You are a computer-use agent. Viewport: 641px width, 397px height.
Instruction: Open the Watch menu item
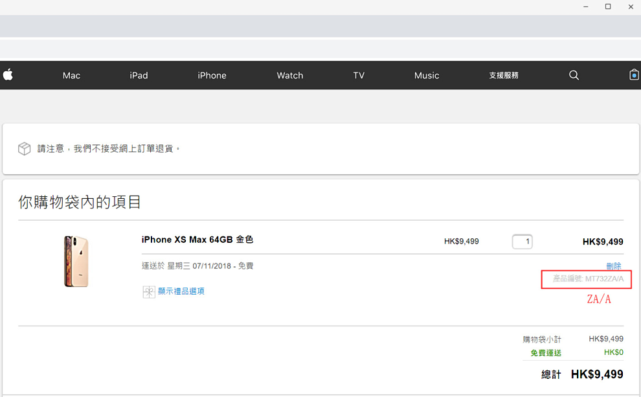pos(290,76)
